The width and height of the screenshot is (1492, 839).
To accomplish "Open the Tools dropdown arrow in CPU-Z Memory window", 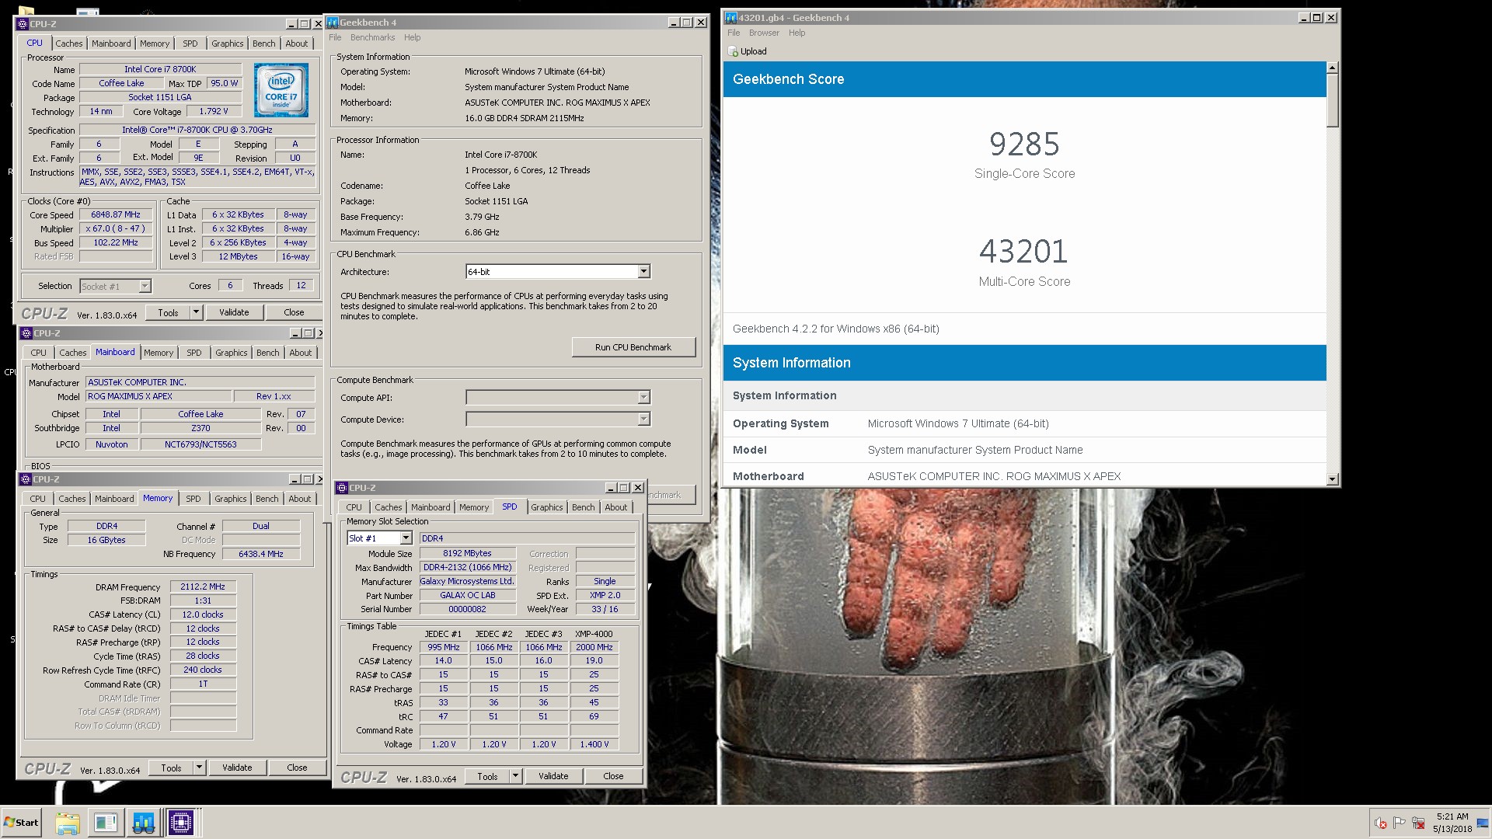I will pos(199,768).
